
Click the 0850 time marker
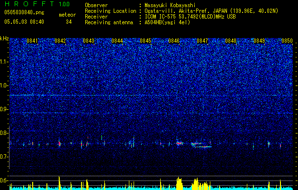point(287,41)
